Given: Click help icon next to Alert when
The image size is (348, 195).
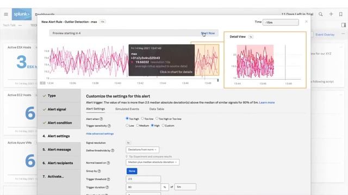Looking at the screenshot, I should [101, 119].
